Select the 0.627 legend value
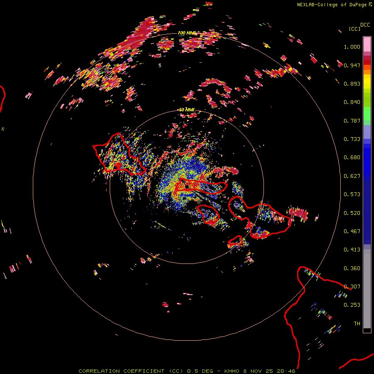Viewport: 374px width, 374px height. [x=352, y=176]
